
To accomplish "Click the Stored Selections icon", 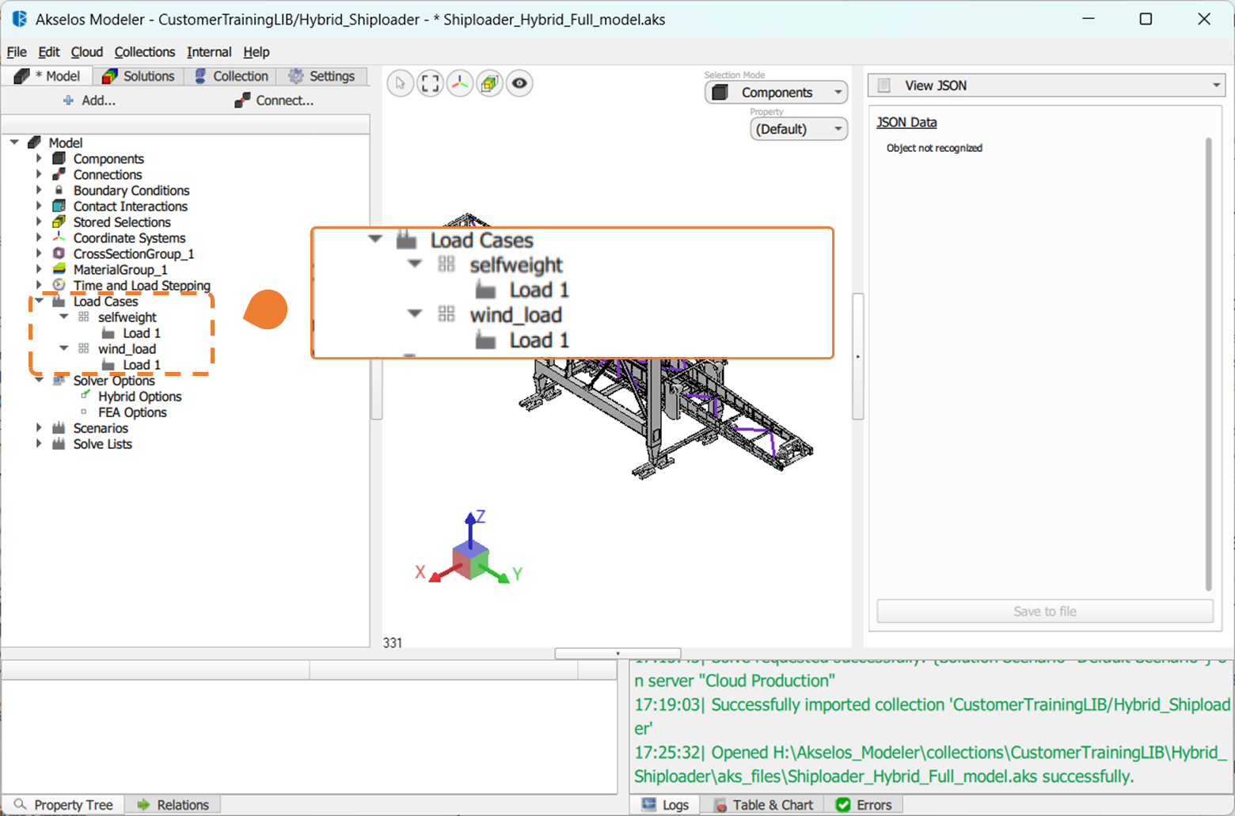I will pyautogui.click(x=59, y=222).
